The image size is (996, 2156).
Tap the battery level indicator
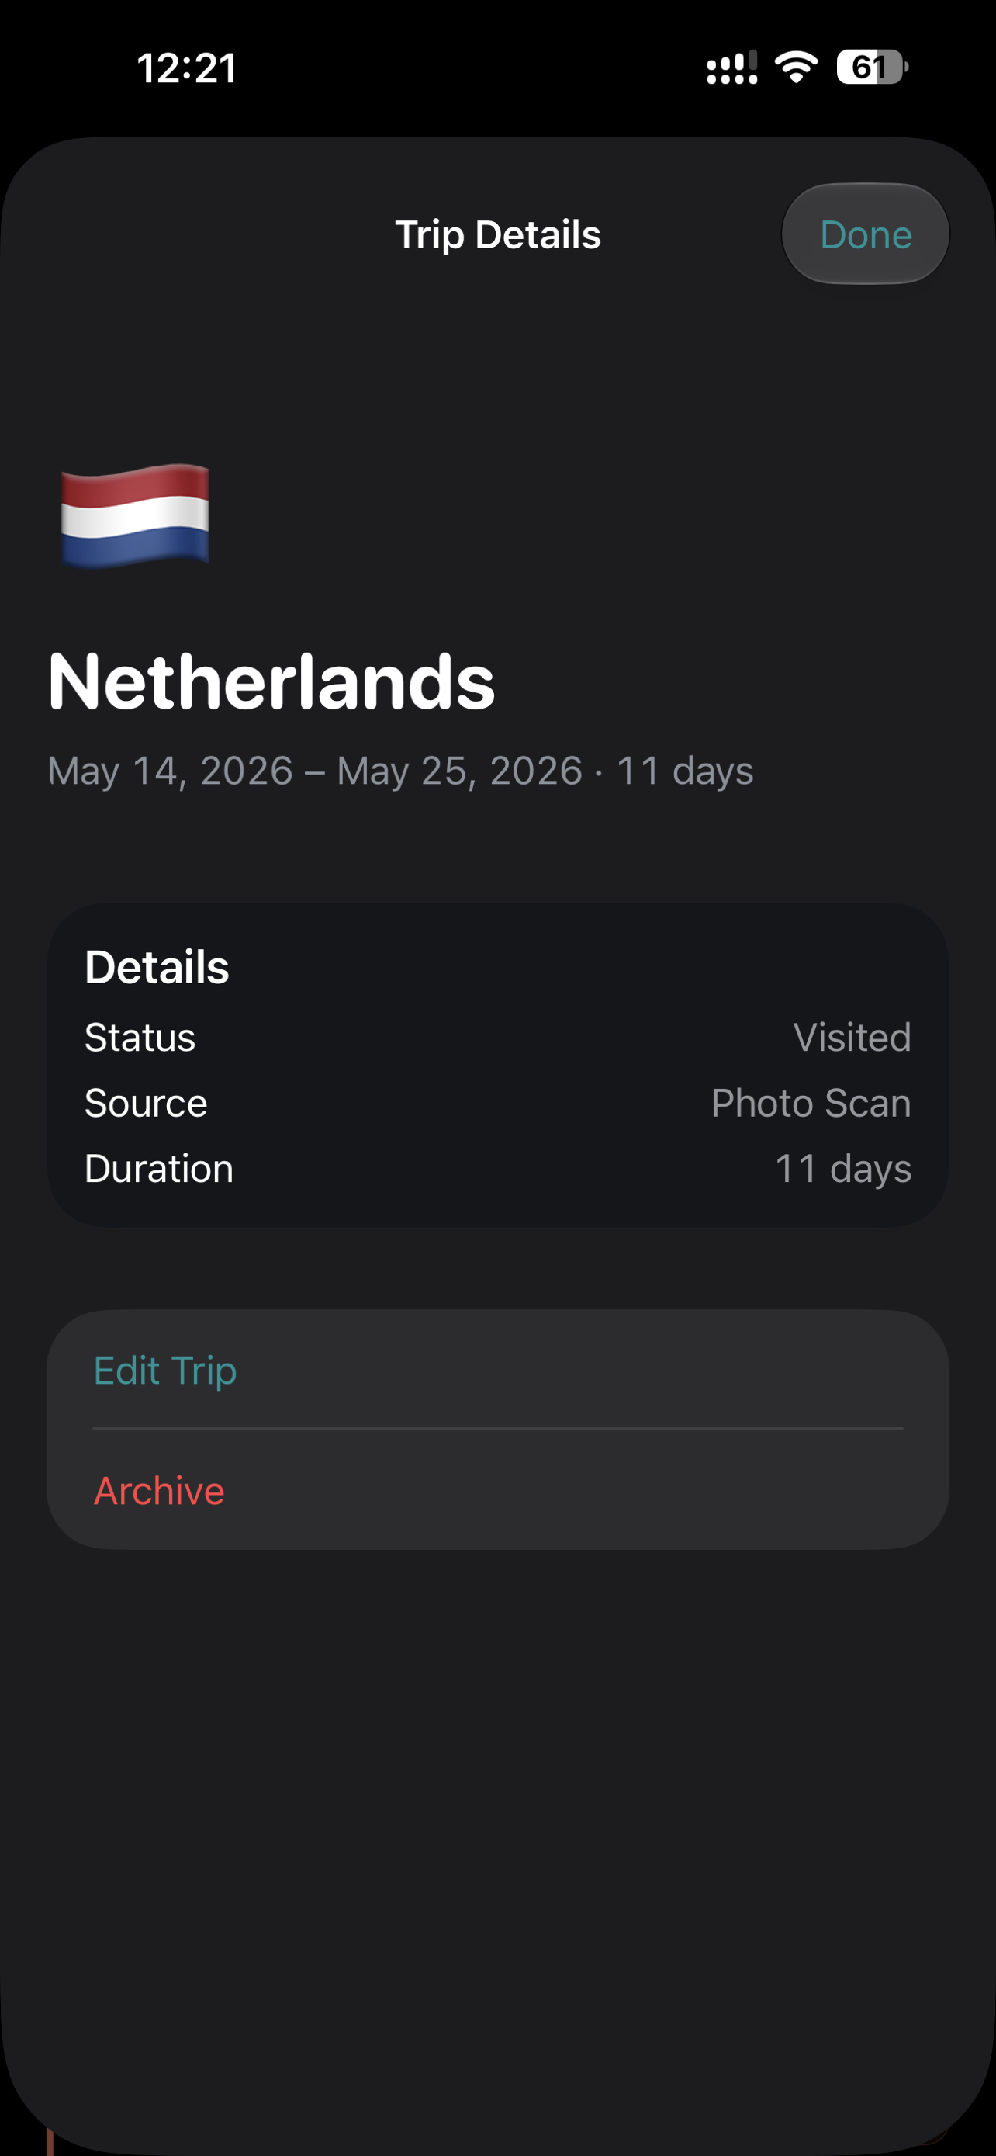tap(872, 67)
